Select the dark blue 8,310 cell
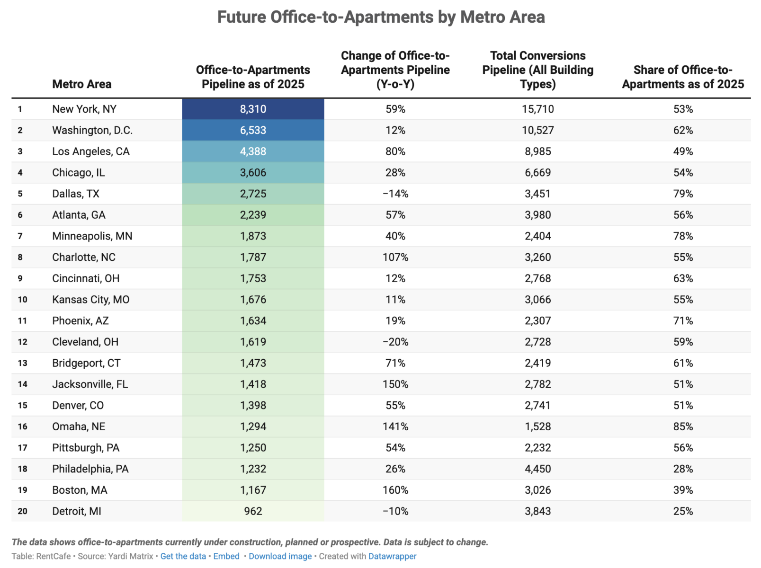The image size is (761, 568). pyautogui.click(x=253, y=109)
